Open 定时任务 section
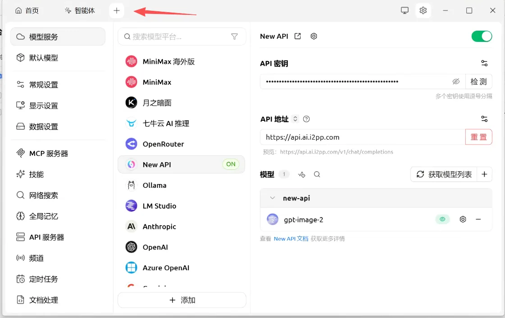505x318 pixels. pyautogui.click(x=58, y=279)
